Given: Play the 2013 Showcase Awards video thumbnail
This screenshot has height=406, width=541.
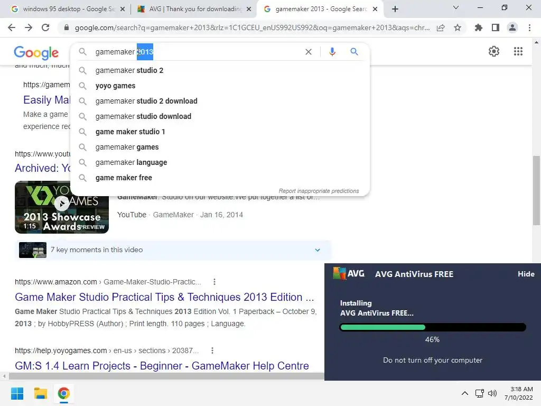Looking at the screenshot, I should (x=62, y=207).
